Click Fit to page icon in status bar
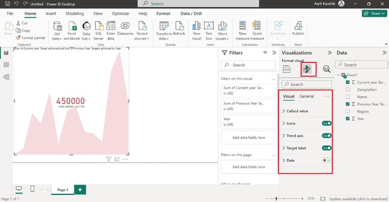The height and width of the screenshot is (202, 389). [323, 199]
